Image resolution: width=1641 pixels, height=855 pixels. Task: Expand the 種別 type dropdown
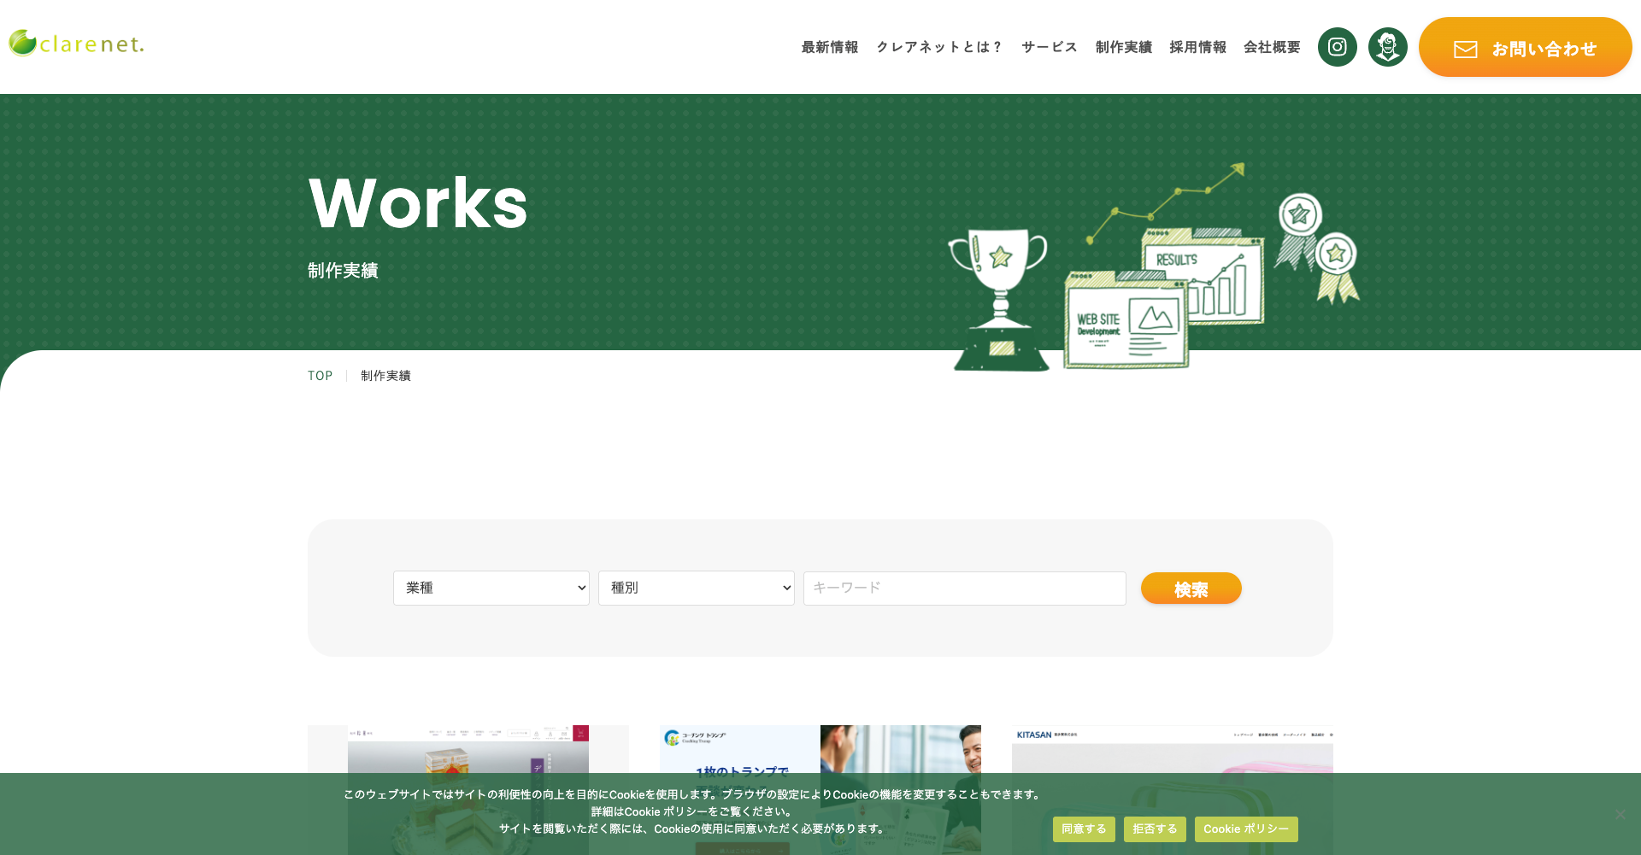[x=696, y=588]
